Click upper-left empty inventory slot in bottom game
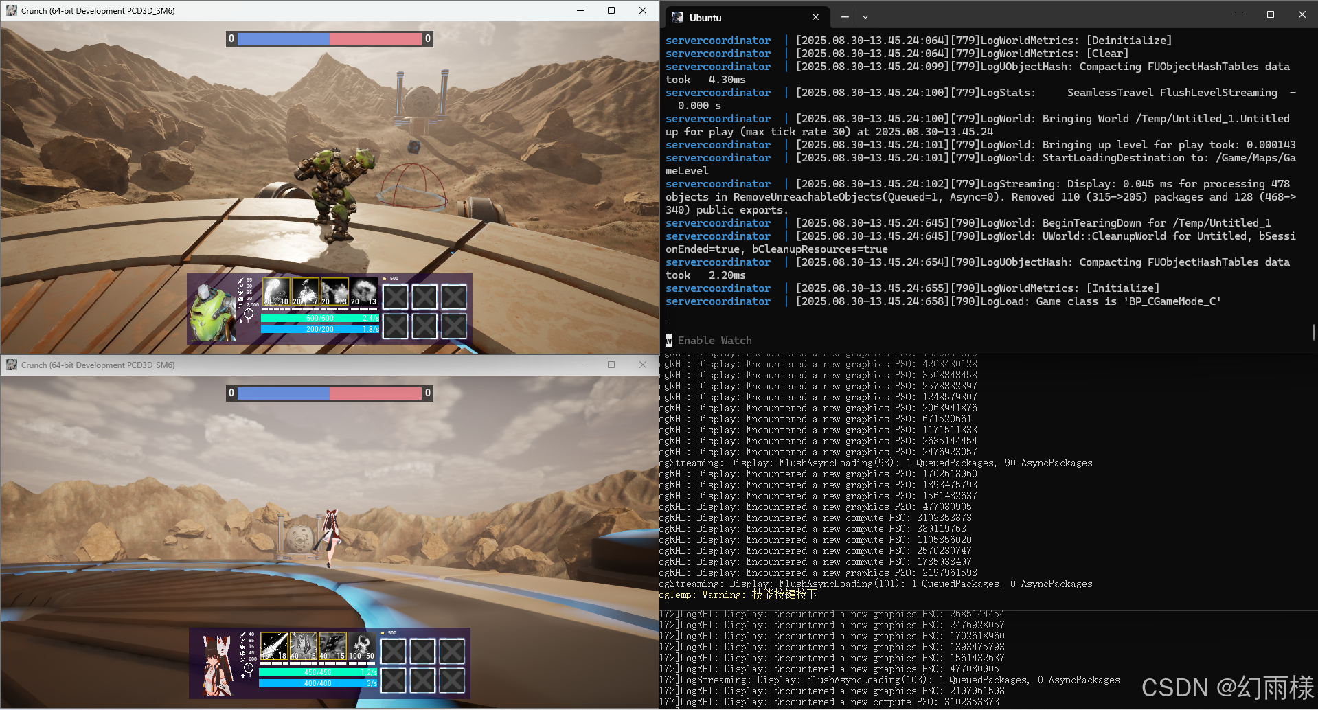This screenshot has height=710, width=1318. tap(394, 652)
